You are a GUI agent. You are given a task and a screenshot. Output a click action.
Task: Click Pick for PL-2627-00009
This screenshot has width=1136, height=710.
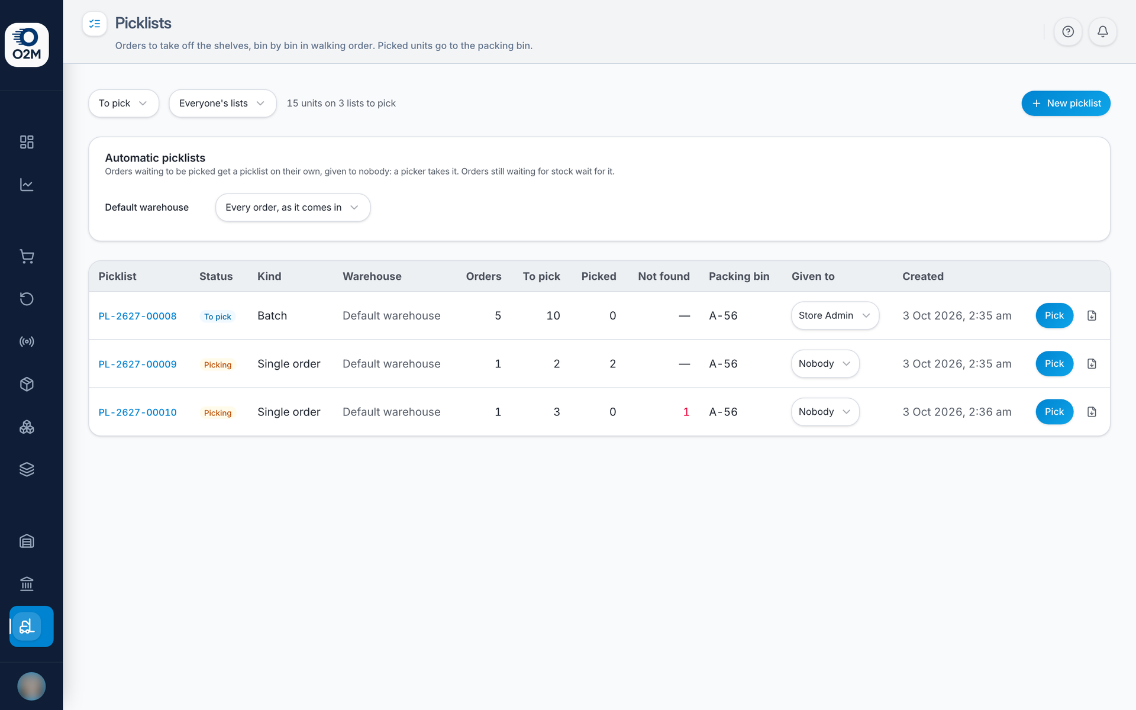click(x=1054, y=363)
